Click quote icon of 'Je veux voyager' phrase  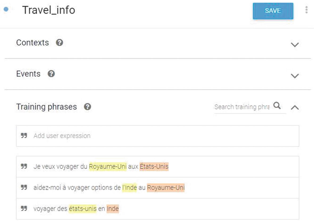(24, 166)
